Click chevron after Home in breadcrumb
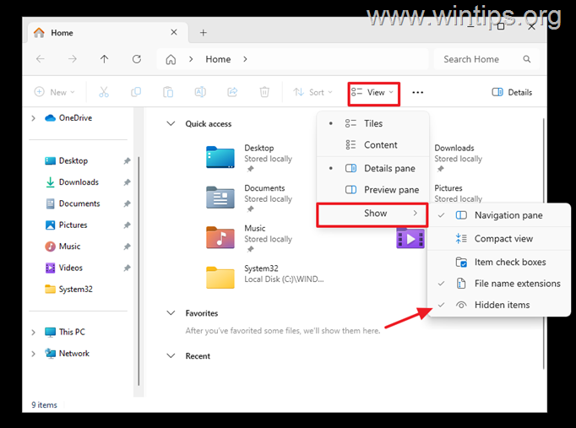This screenshot has height=428, width=576. 245,59
